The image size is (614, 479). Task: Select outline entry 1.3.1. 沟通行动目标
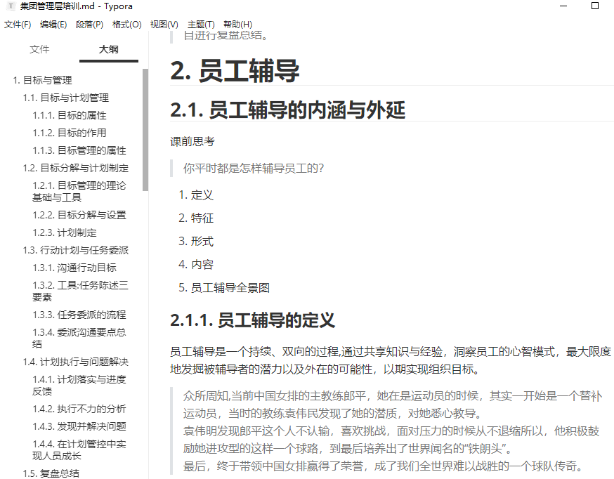click(x=74, y=268)
